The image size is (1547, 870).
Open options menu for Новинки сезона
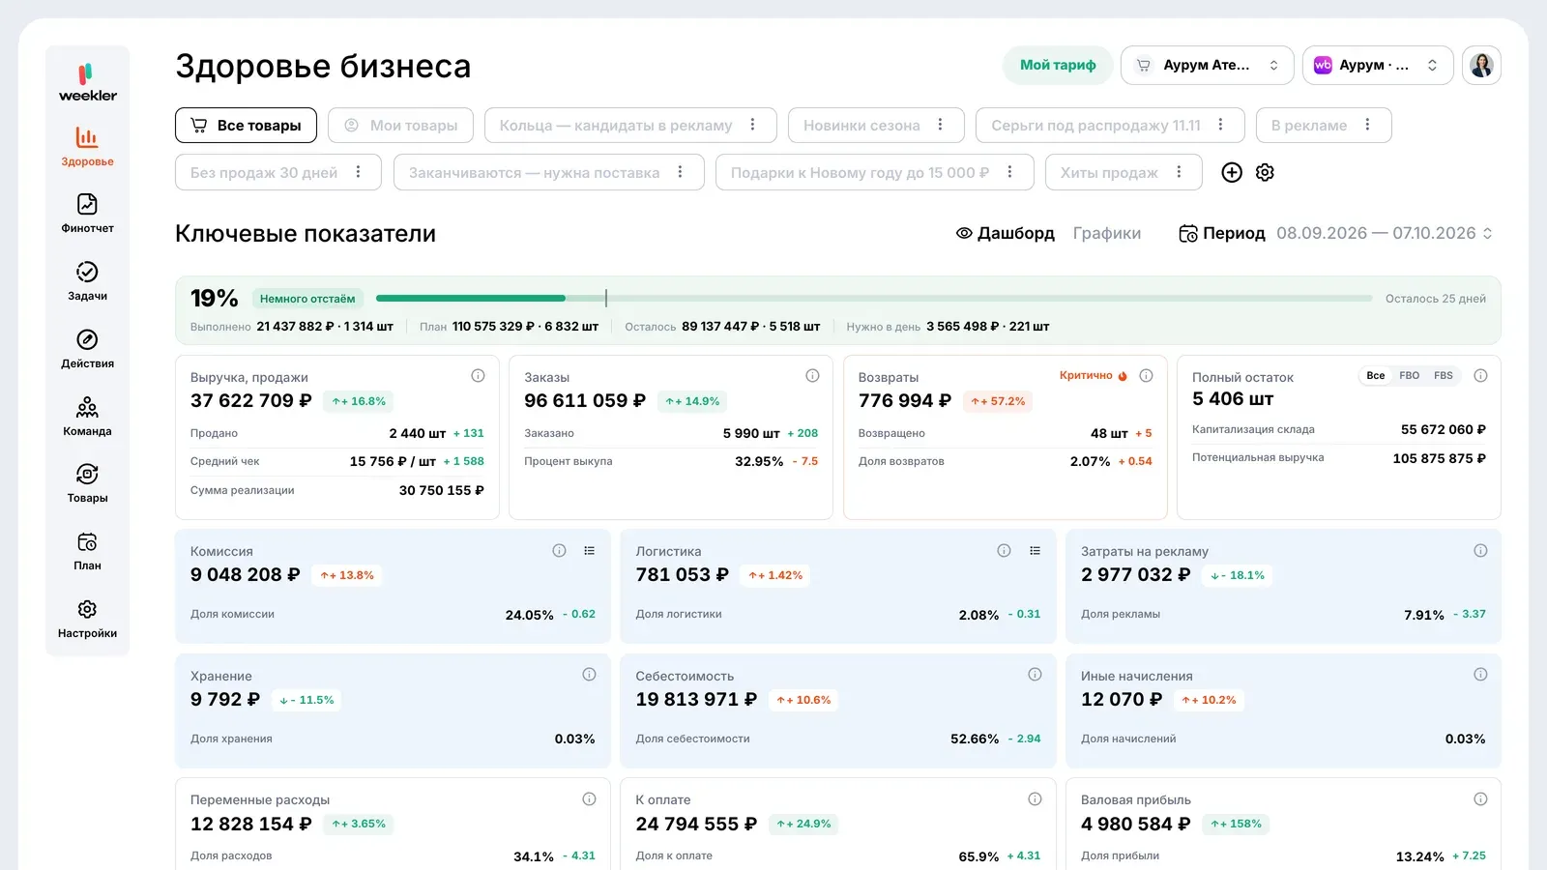940,125
